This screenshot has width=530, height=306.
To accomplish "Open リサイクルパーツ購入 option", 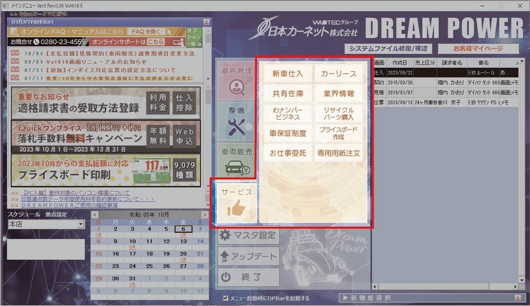I will [339, 113].
